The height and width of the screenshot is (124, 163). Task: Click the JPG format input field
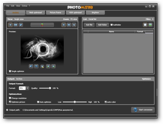(x=22, y=88)
